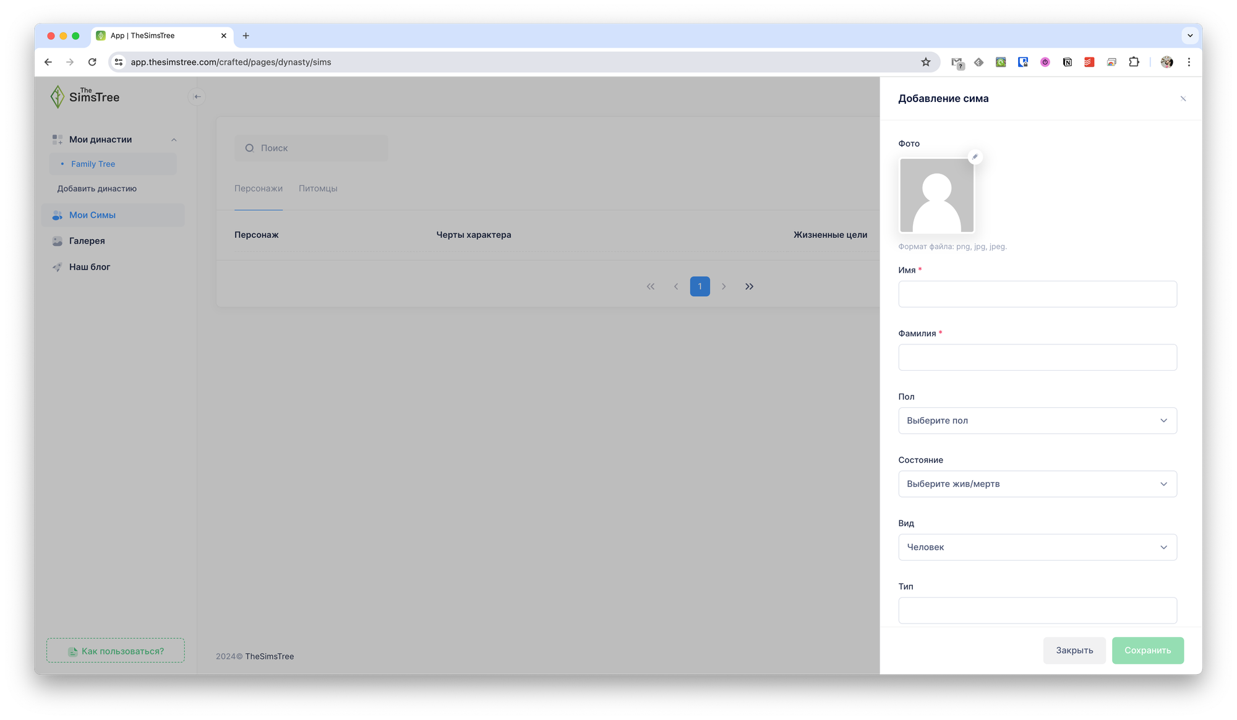
Task: Click the Сохранить button
Action: pyautogui.click(x=1147, y=650)
